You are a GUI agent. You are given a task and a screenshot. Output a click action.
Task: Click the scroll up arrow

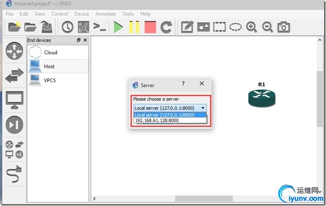click(320, 40)
